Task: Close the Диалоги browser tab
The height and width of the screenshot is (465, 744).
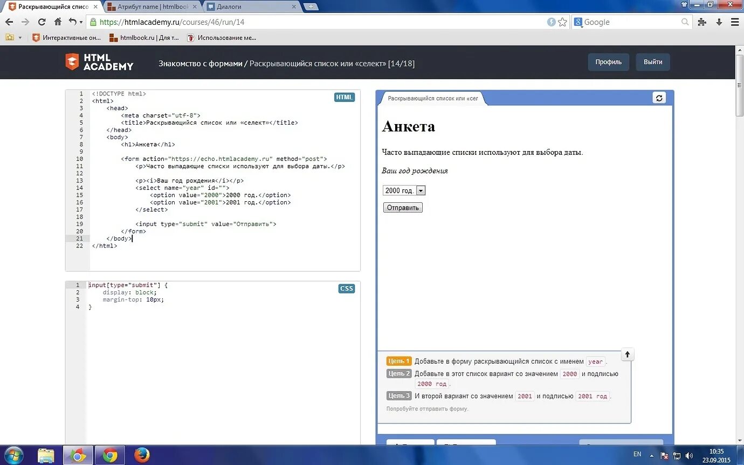Action: [x=294, y=6]
